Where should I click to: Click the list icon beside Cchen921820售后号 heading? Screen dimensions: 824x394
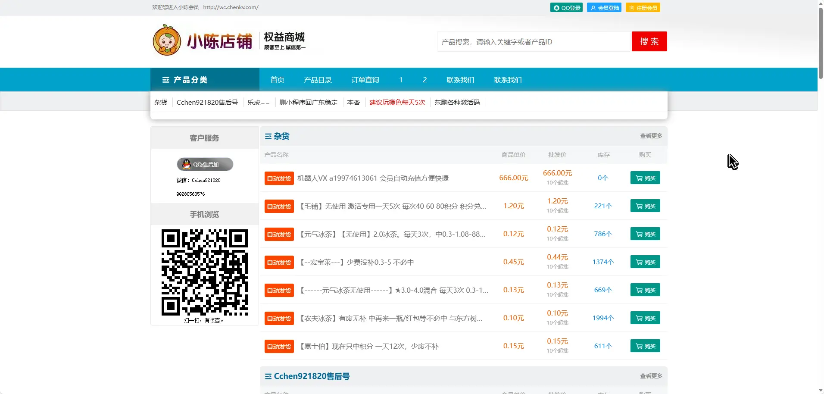[x=268, y=376]
